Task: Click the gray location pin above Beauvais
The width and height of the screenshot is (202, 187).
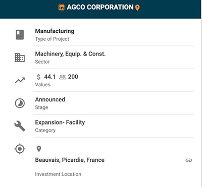Action: pyautogui.click(x=39, y=149)
